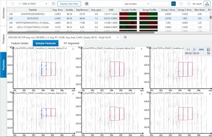Viewport: 212px width, 137px height.
Task: Click the search text input field
Action: coord(160,4)
